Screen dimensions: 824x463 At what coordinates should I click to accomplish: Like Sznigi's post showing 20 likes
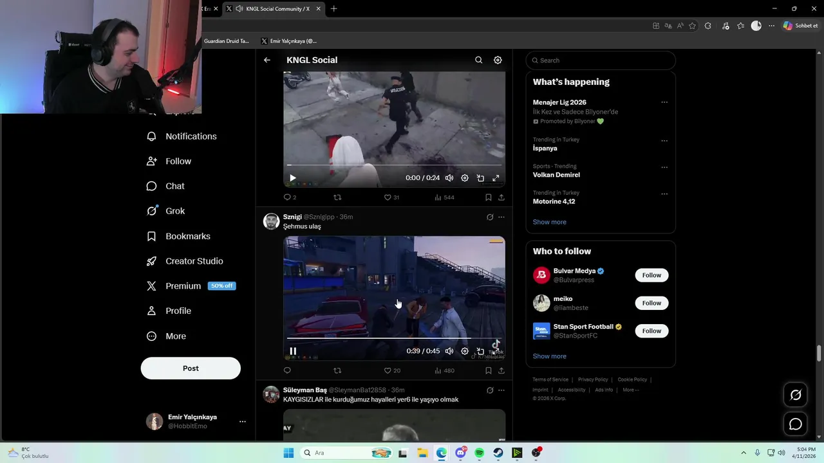(x=392, y=370)
